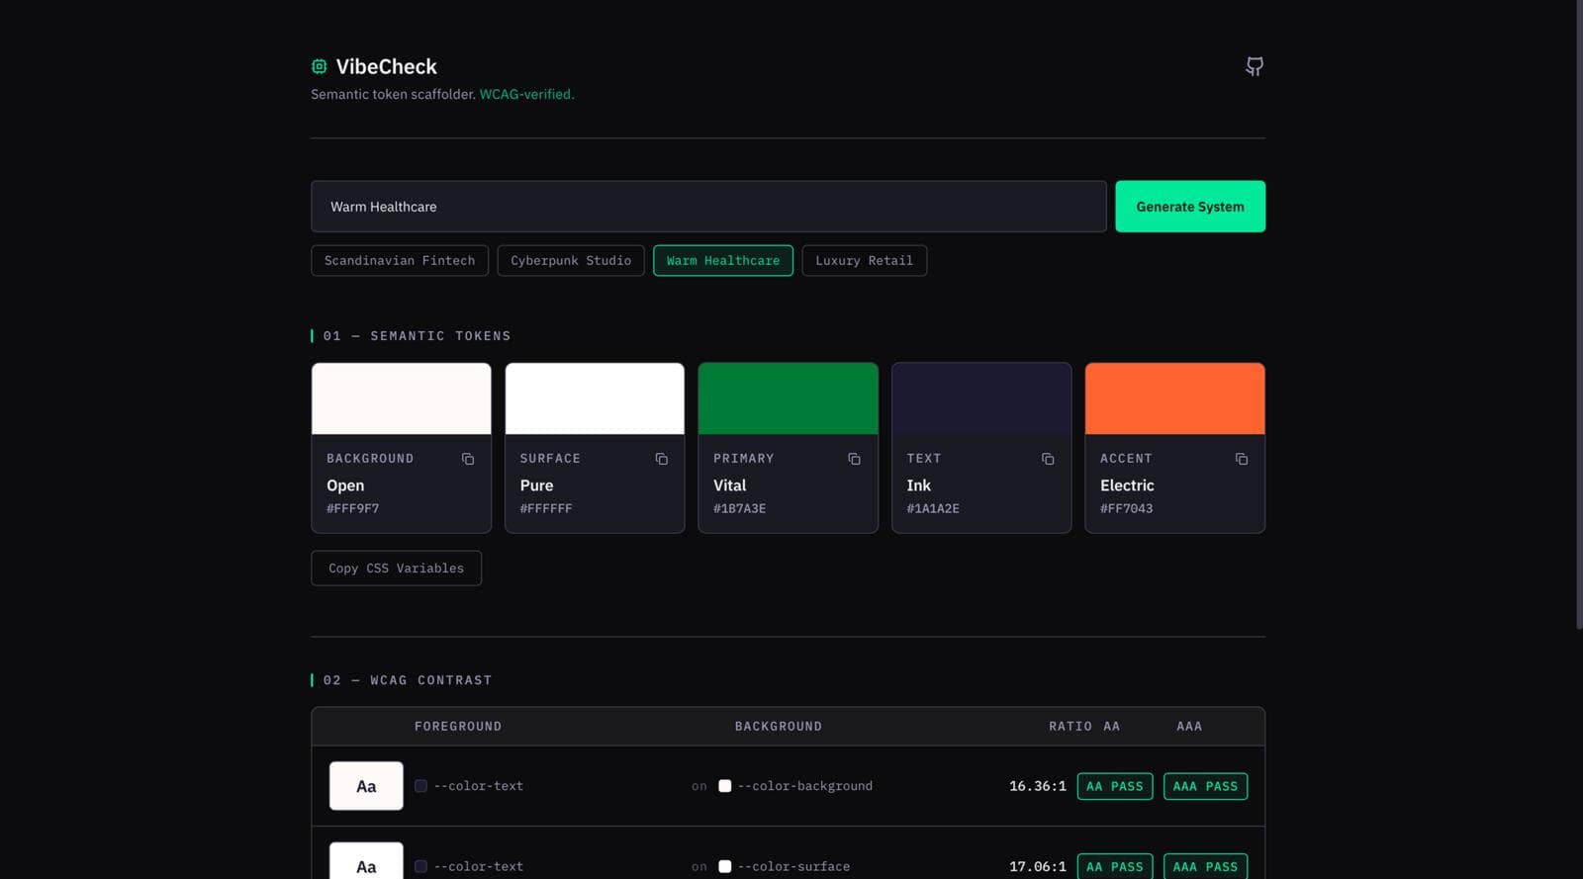Click the --color-background variable name
1583x879 pixels.
click(804, 786)
